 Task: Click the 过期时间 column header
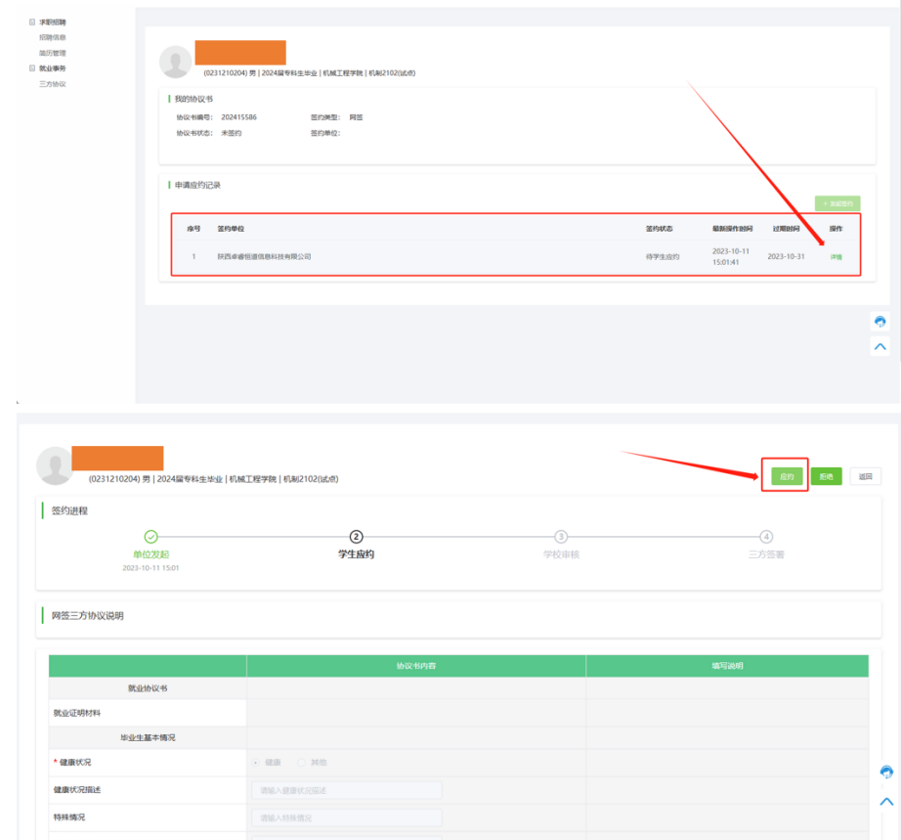[x=786, y=229]
